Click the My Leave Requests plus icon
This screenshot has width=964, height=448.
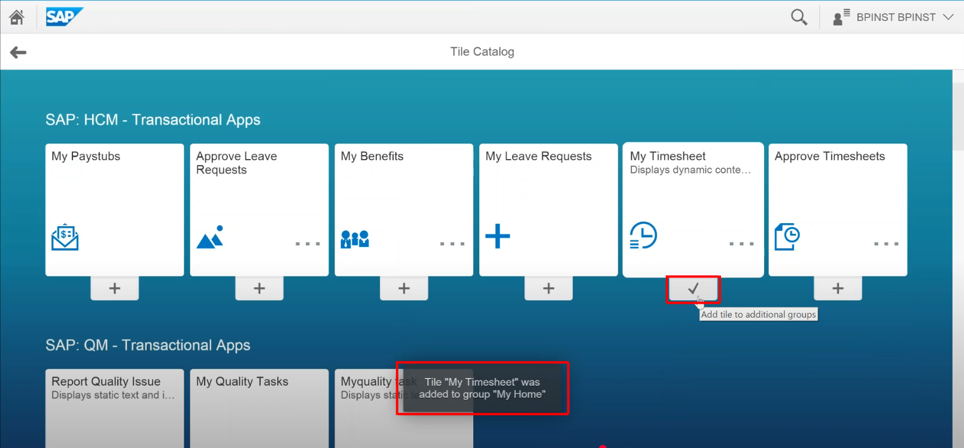tap(498, 236)
